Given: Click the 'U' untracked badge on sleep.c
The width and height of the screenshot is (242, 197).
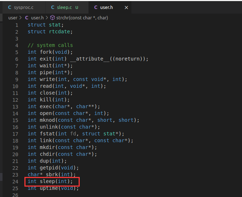Looking at the screenshot, I should (77, 8).
